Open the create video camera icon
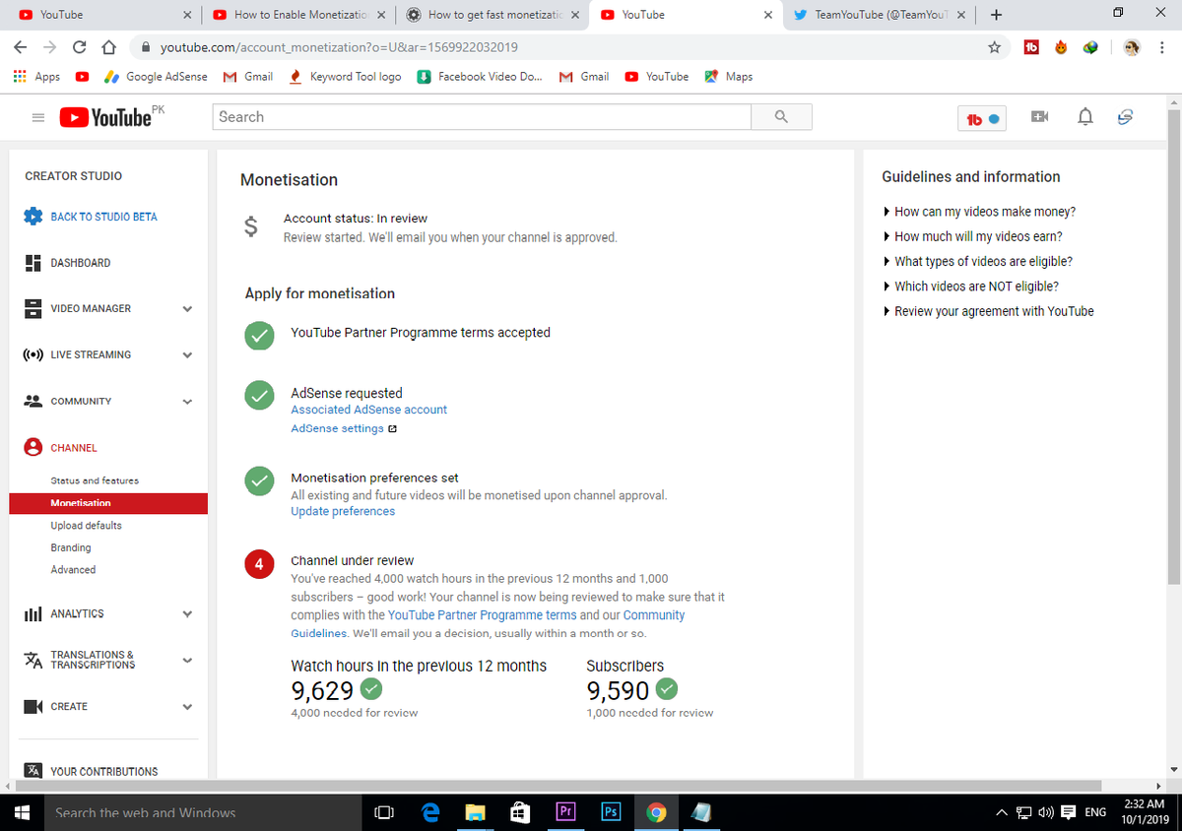Viewport: 1182px width, 831px height. tap(1039, 117)
